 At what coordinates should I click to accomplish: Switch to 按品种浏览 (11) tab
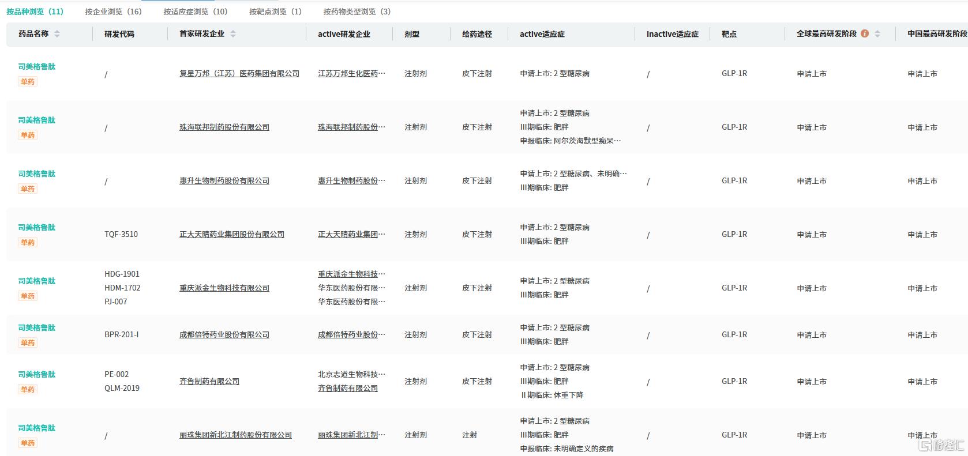[x=35, y=12]
